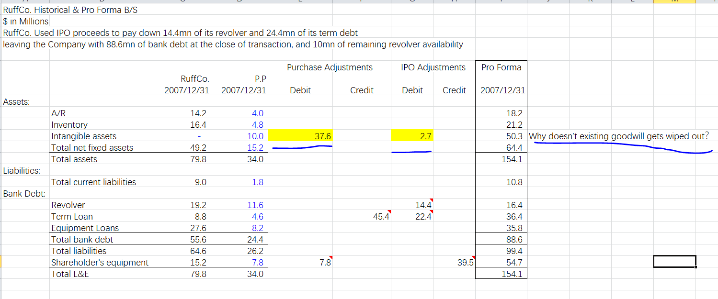Select yellow cell 37.6 in Intangible assets row

click(300, 136)
